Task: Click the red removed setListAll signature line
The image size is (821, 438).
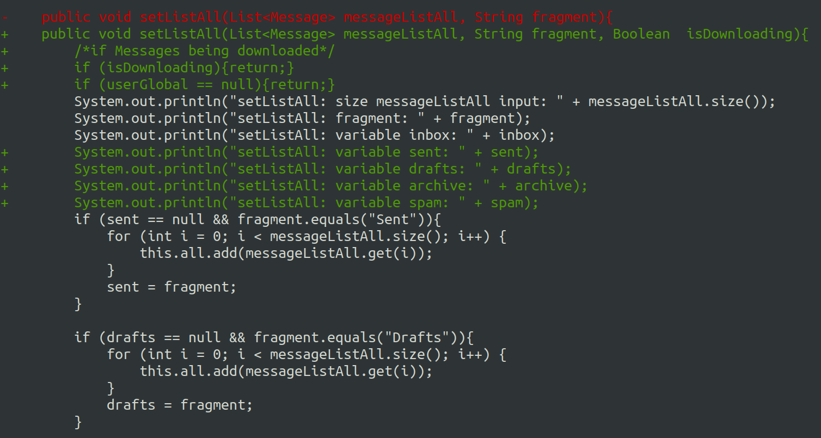Action: pyautogui.click(x=327, y=17)
